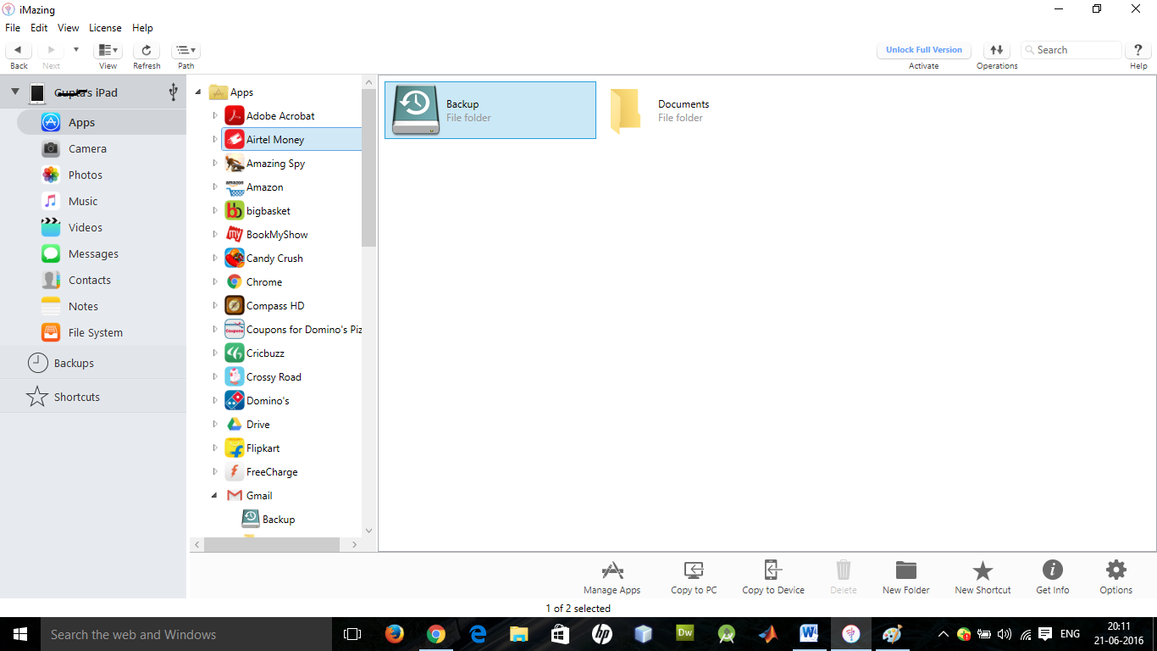Image resolution: width=1157 pixels, height=651 pixels.
Task: Click Manage Apps in bottom toolbar
Action: click(x=612, y=577)
